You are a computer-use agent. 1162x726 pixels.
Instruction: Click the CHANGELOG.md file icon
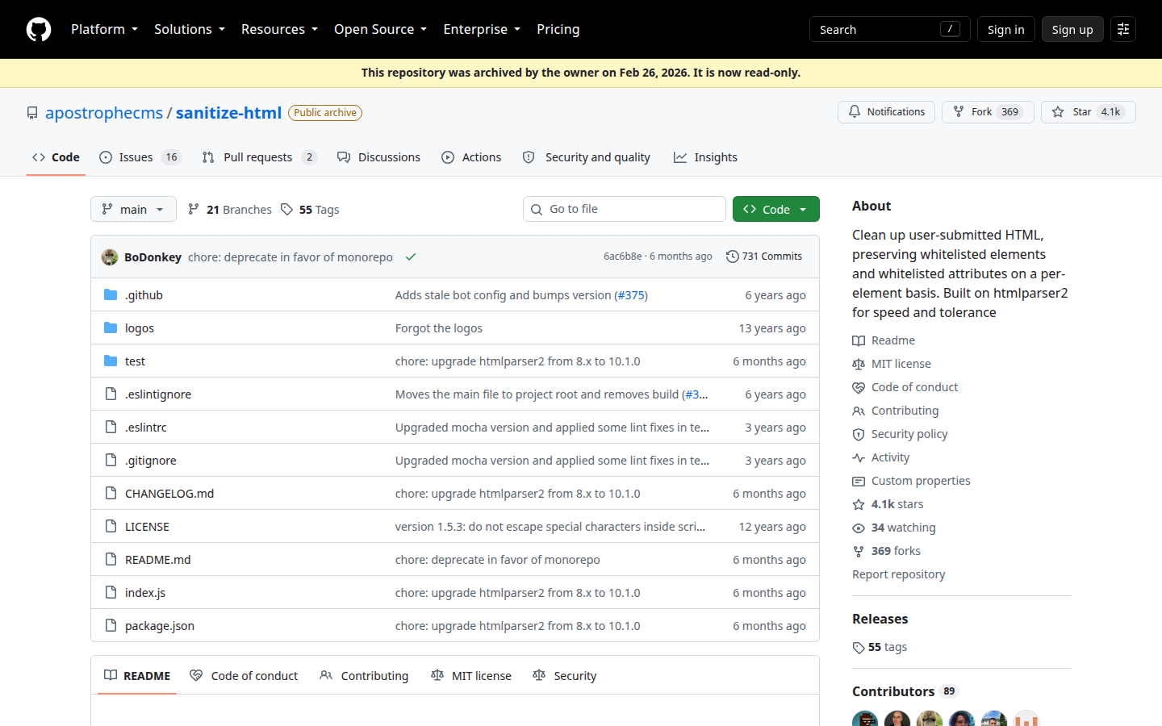[x=111, y=494]
